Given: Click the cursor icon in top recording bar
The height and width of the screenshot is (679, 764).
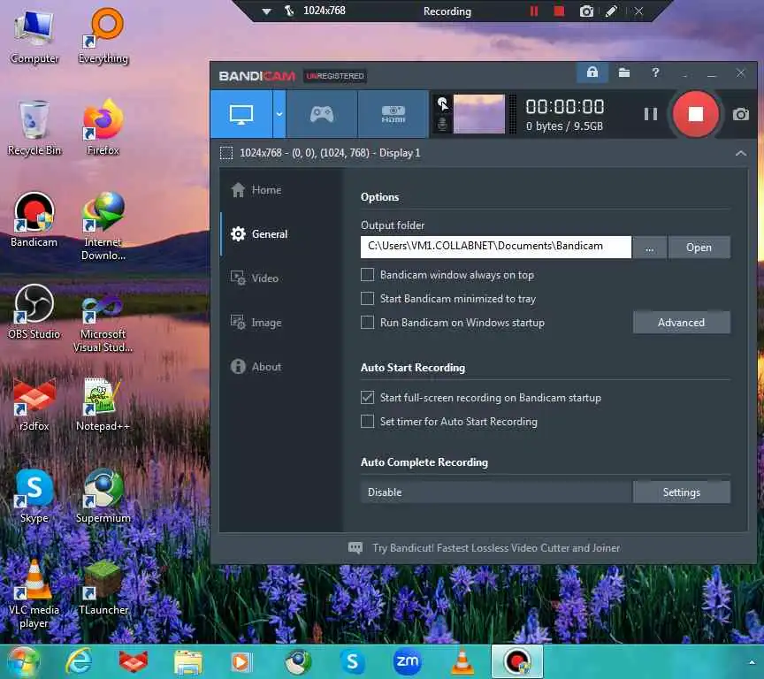Looking at the screenshot, I should pyautogui.click(x=289, y=11).
